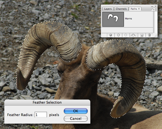162x129 pixels.
Task: Switch to the Channels tab
Action: pyautogui.click(x=121, y=9)
